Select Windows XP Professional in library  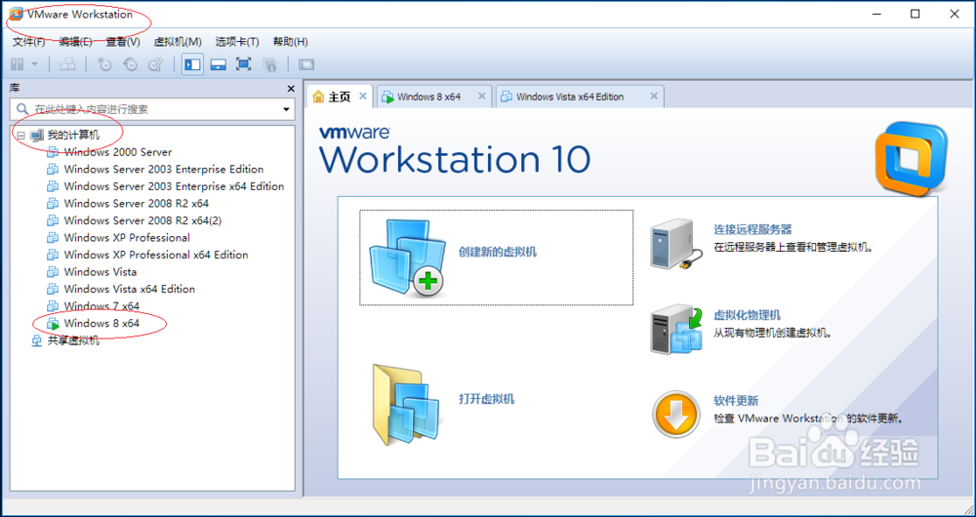[x=127, y=238]
